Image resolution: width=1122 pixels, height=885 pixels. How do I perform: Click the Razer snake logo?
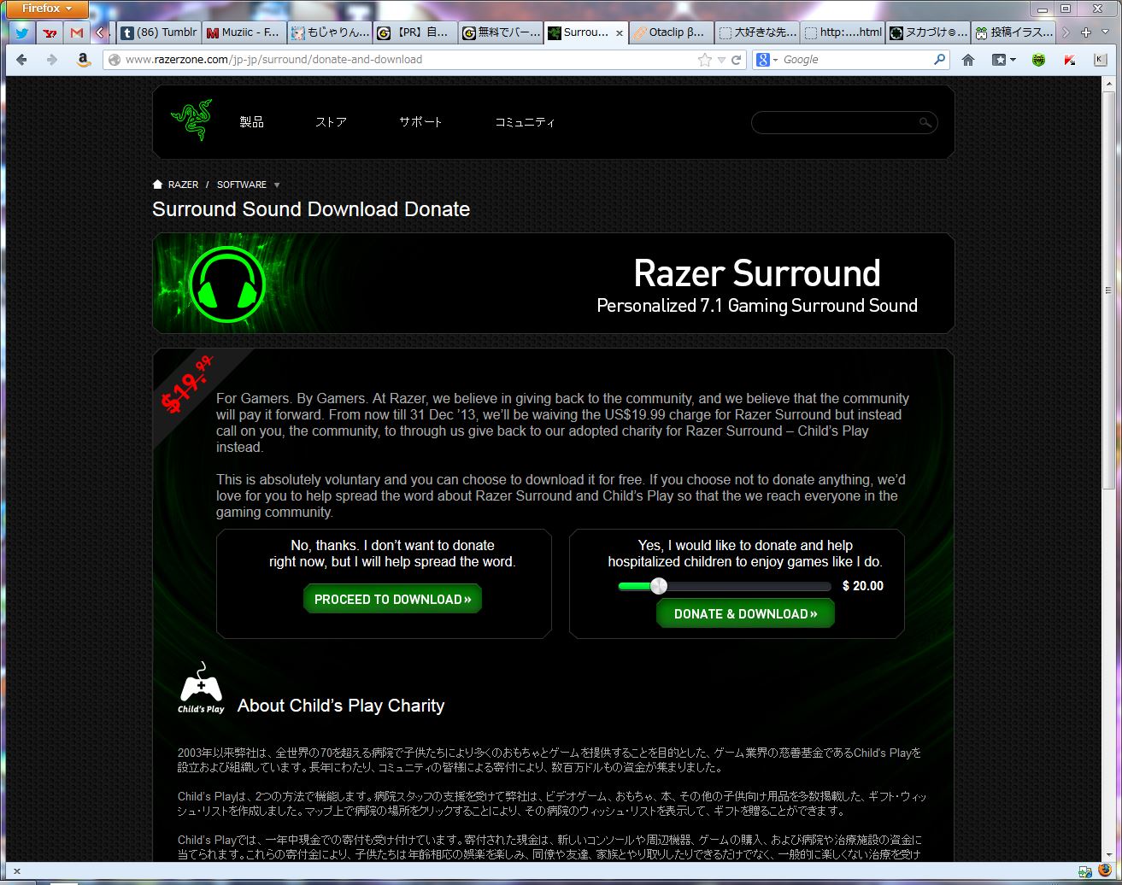point(191,120)
